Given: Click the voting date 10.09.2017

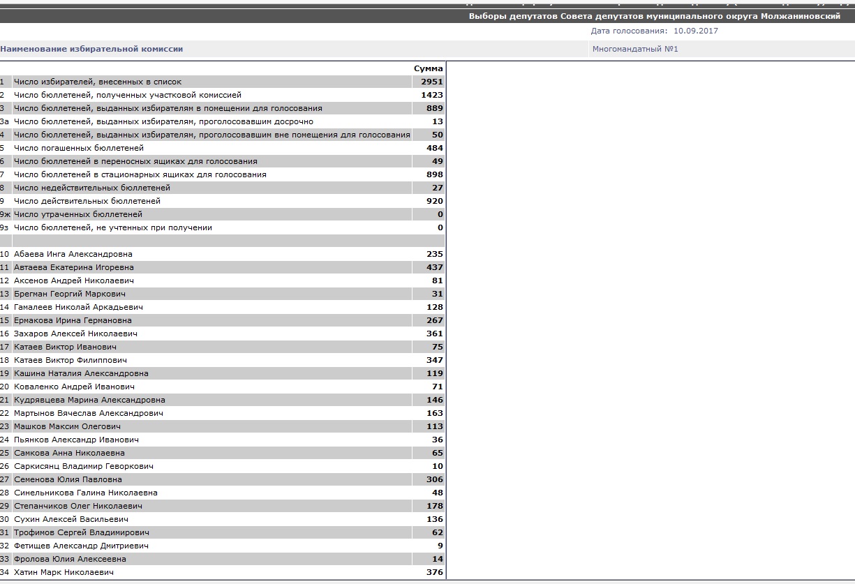Looking at the screenshot, I should (695, 31).
